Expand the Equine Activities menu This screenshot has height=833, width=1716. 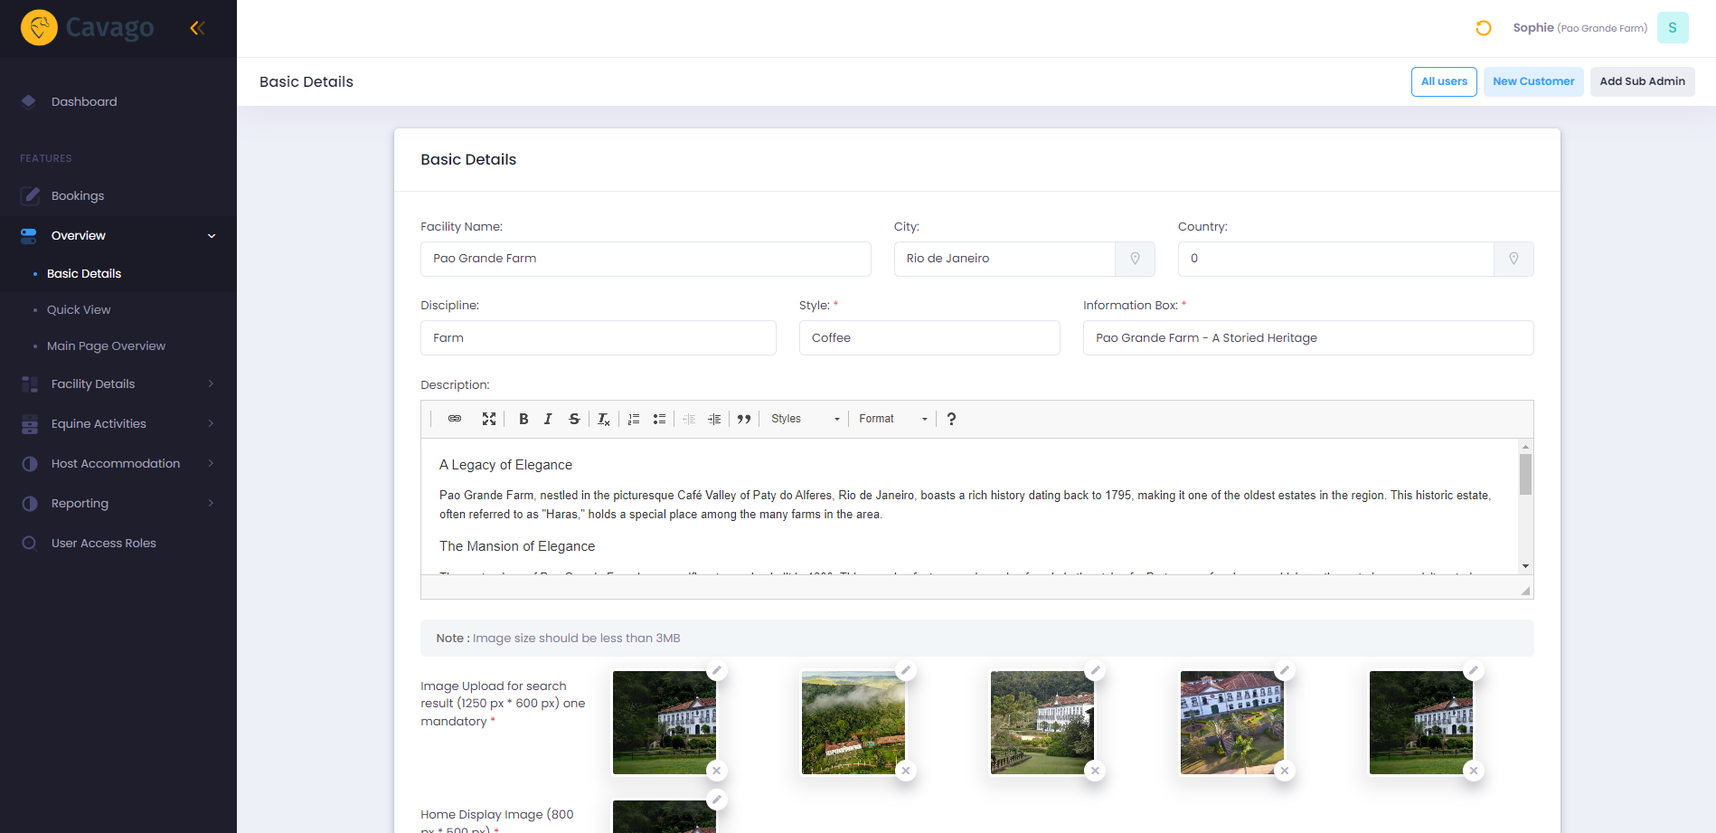pyautogui.click(x=118, y=423)
